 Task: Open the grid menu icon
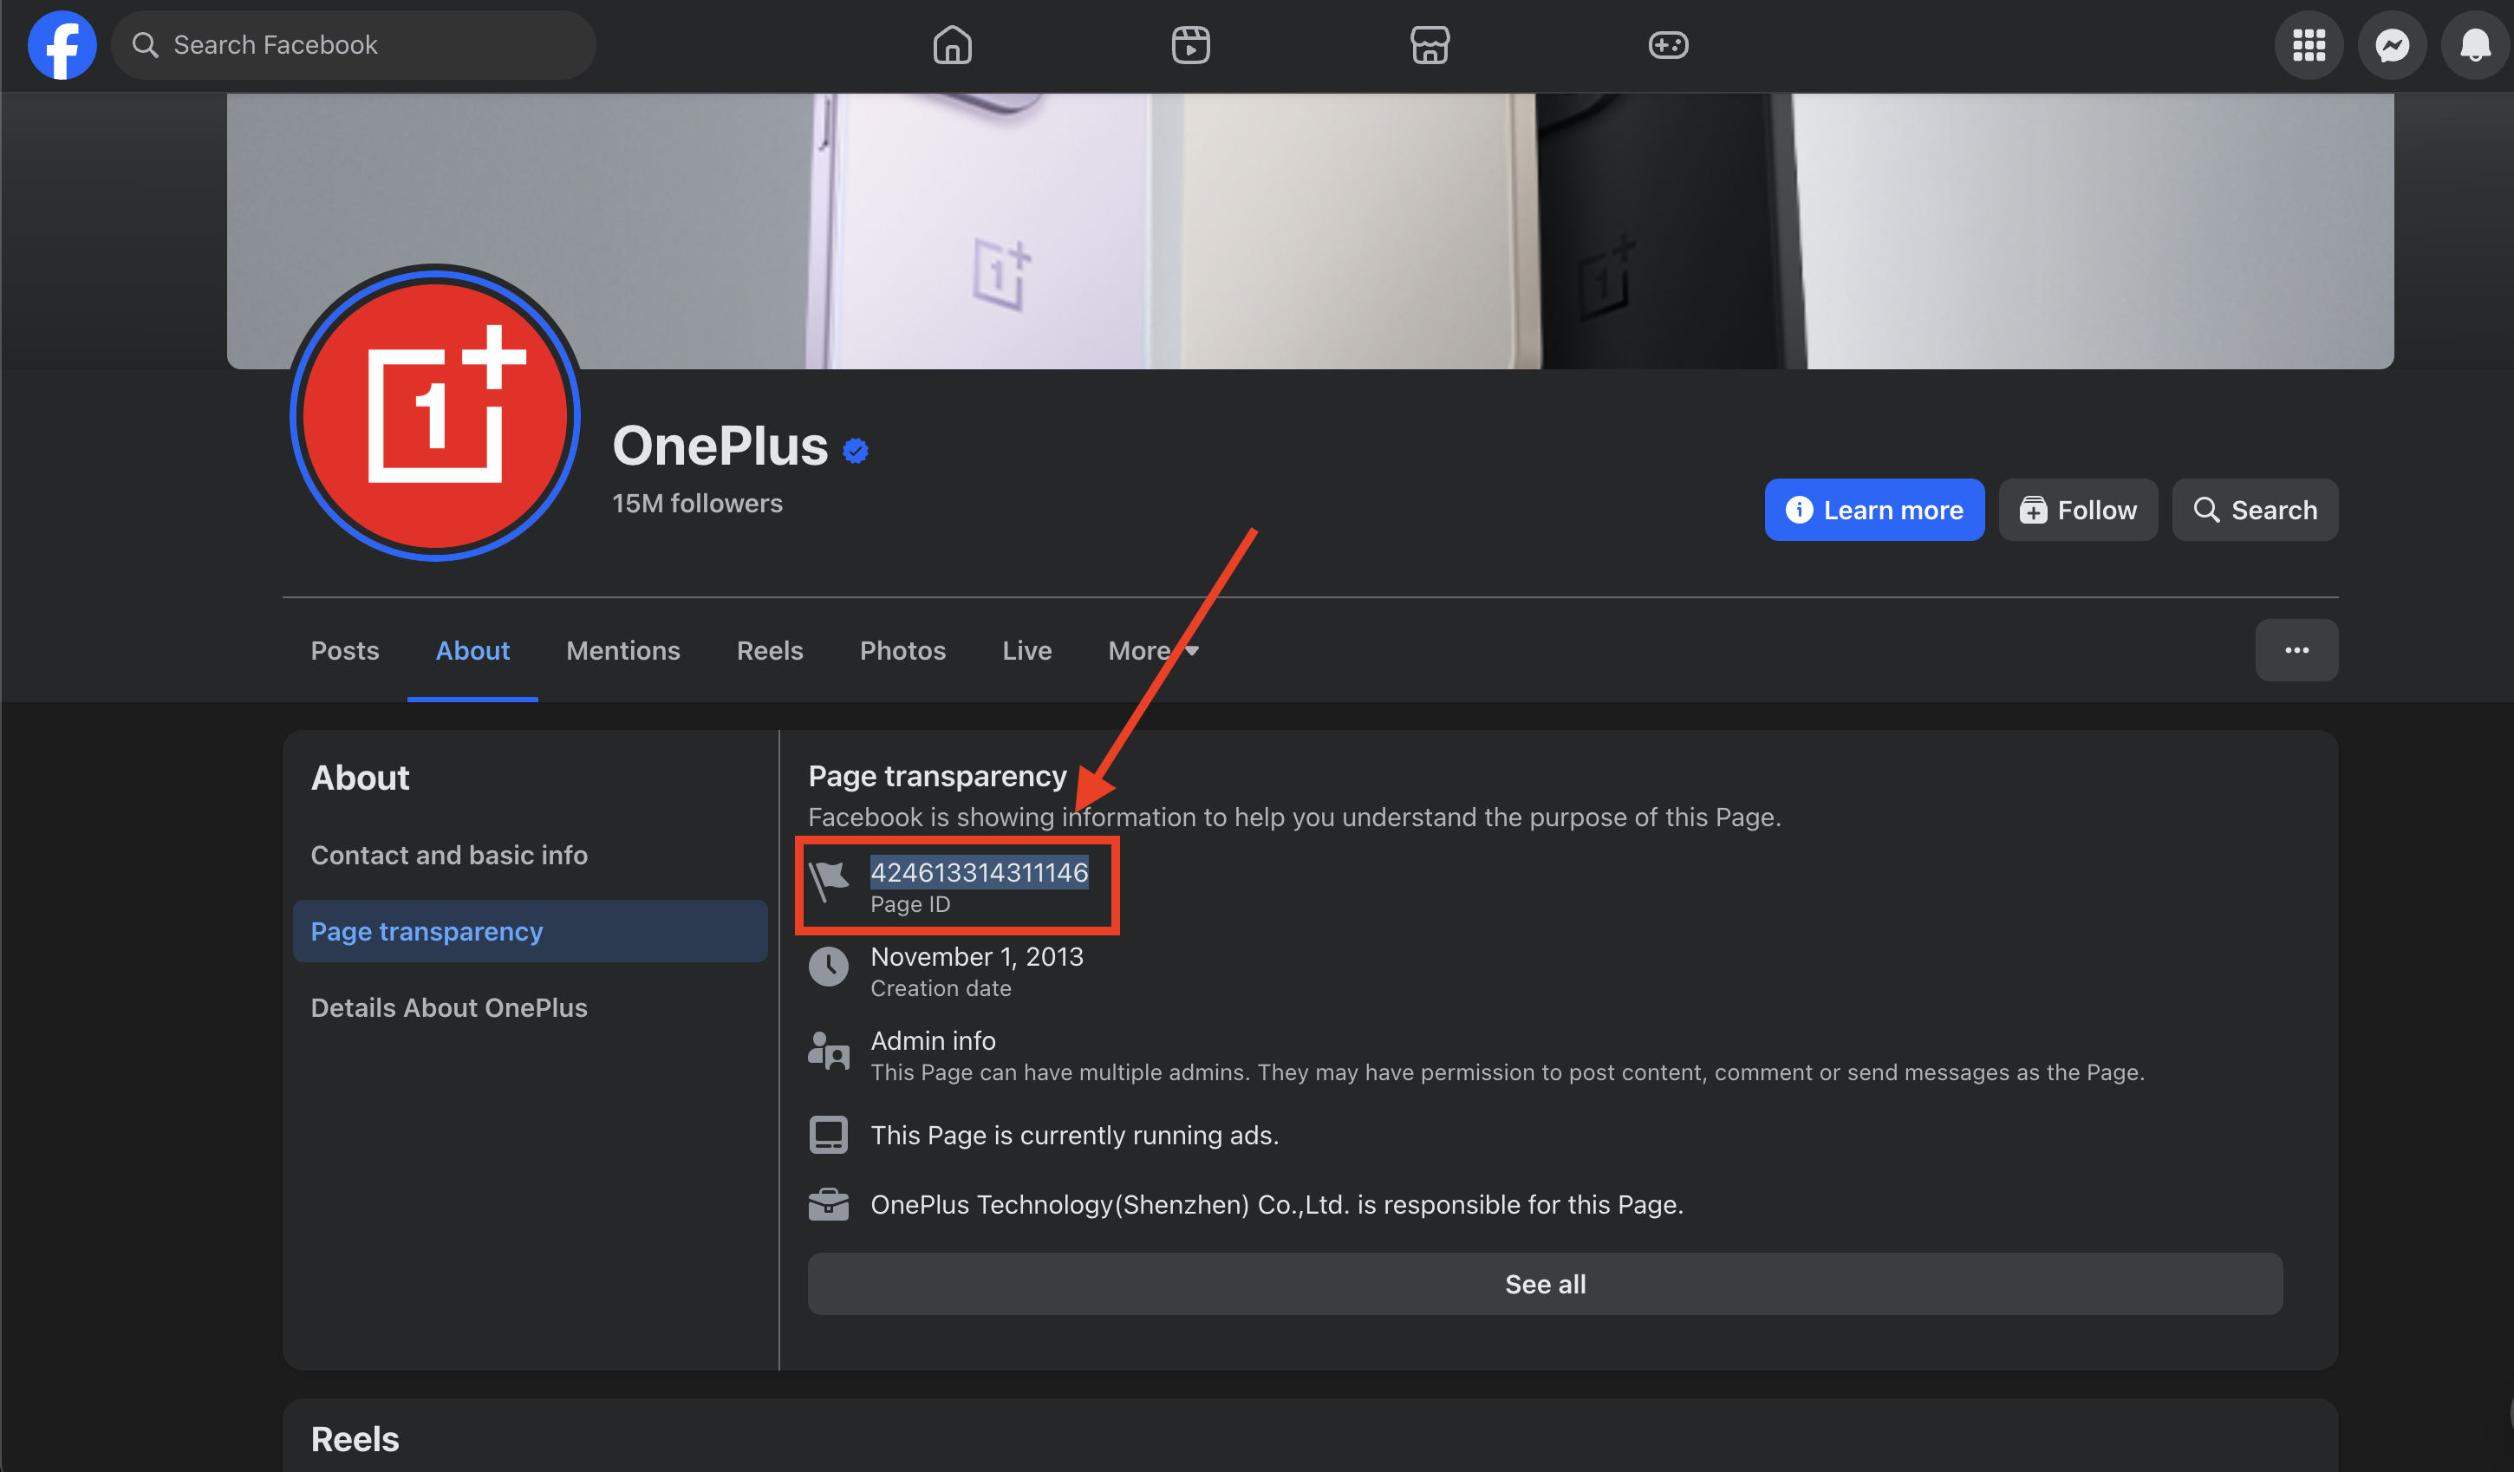click(x=2309, y=45)
